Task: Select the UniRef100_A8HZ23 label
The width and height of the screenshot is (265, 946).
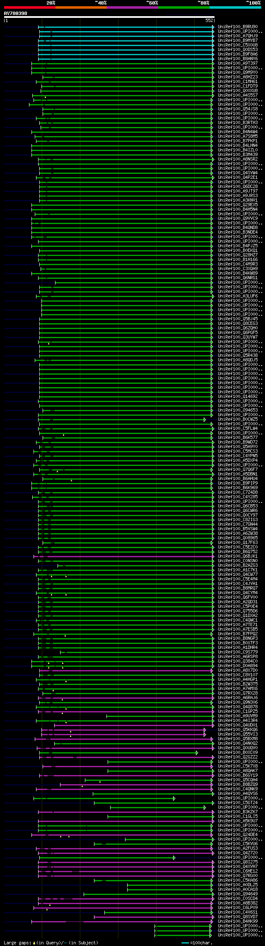Action: click(238, 77)
